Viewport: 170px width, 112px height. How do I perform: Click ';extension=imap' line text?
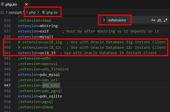click(34, 21)
